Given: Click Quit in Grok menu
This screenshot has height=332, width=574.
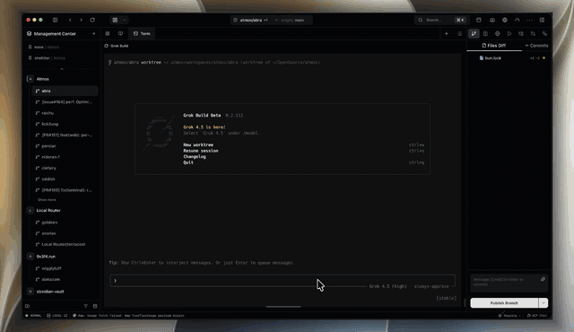Looking at the screenshot, I should 188,162.
